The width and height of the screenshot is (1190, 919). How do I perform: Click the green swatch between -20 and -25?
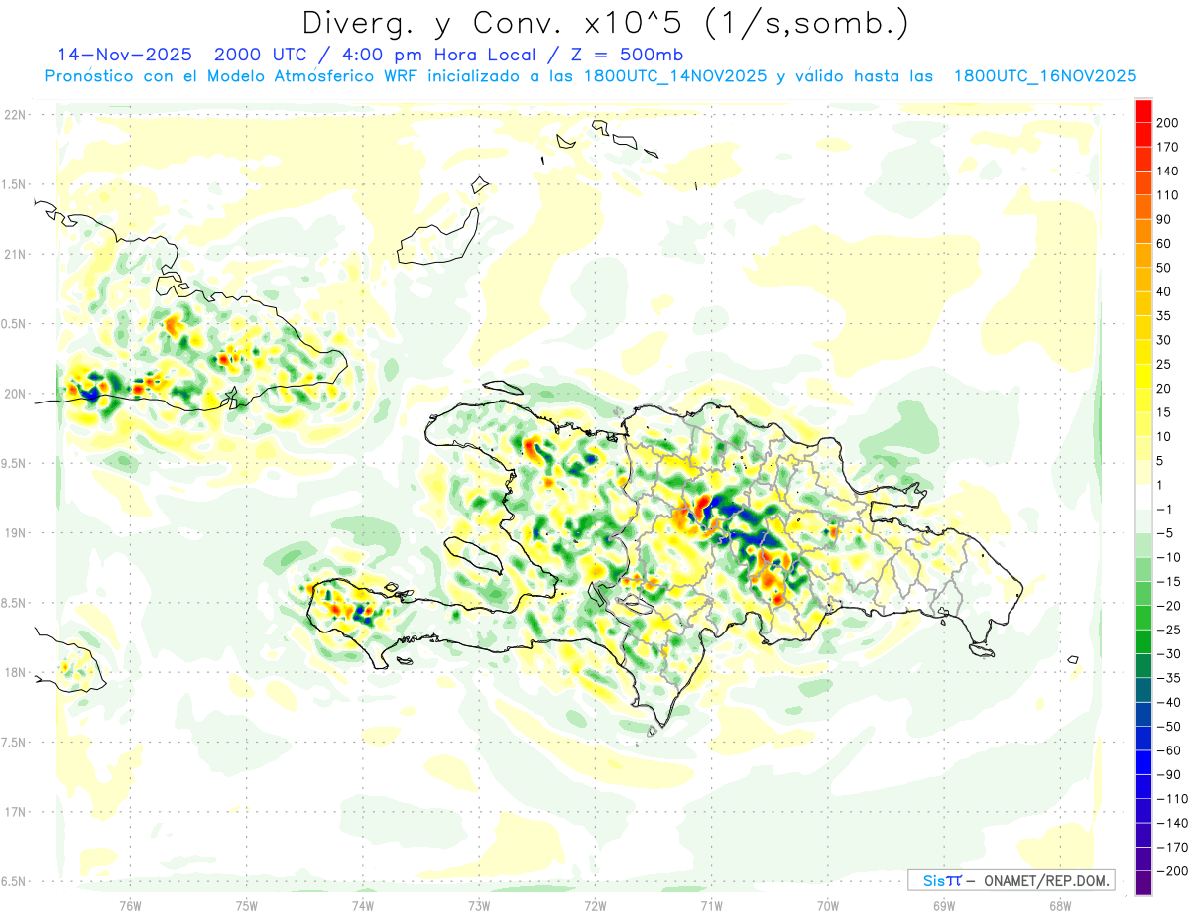click(1144, 619)
